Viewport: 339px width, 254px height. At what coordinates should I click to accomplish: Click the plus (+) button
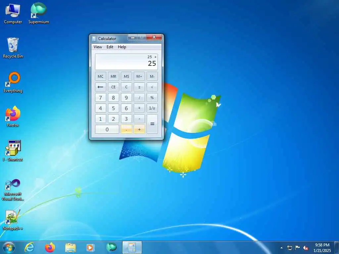coord(139,129)
